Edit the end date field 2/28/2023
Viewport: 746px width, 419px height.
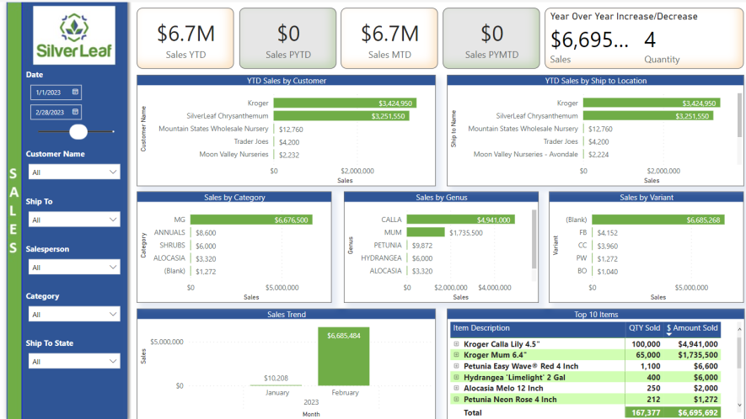pos(56,112)
